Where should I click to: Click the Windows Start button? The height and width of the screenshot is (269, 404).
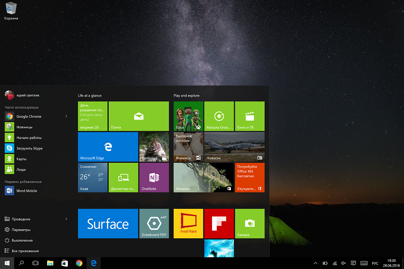tap(7, 263)
